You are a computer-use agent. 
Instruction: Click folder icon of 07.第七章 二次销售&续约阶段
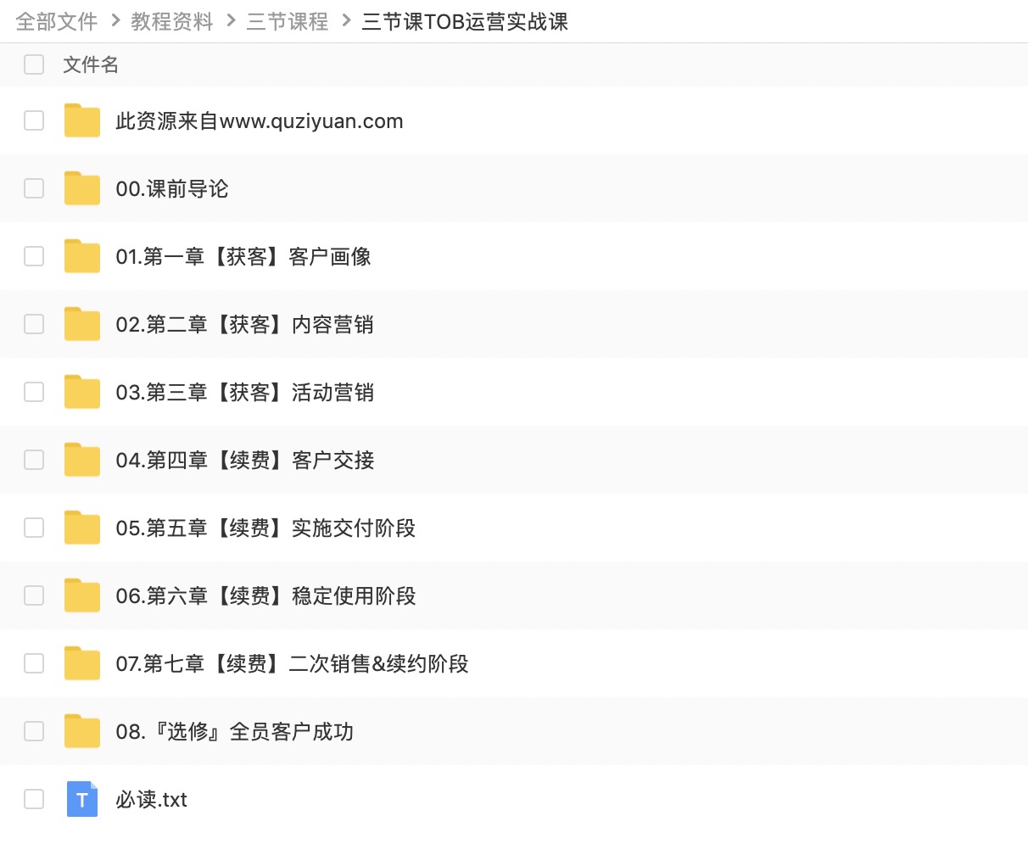(x=82, y=663)
